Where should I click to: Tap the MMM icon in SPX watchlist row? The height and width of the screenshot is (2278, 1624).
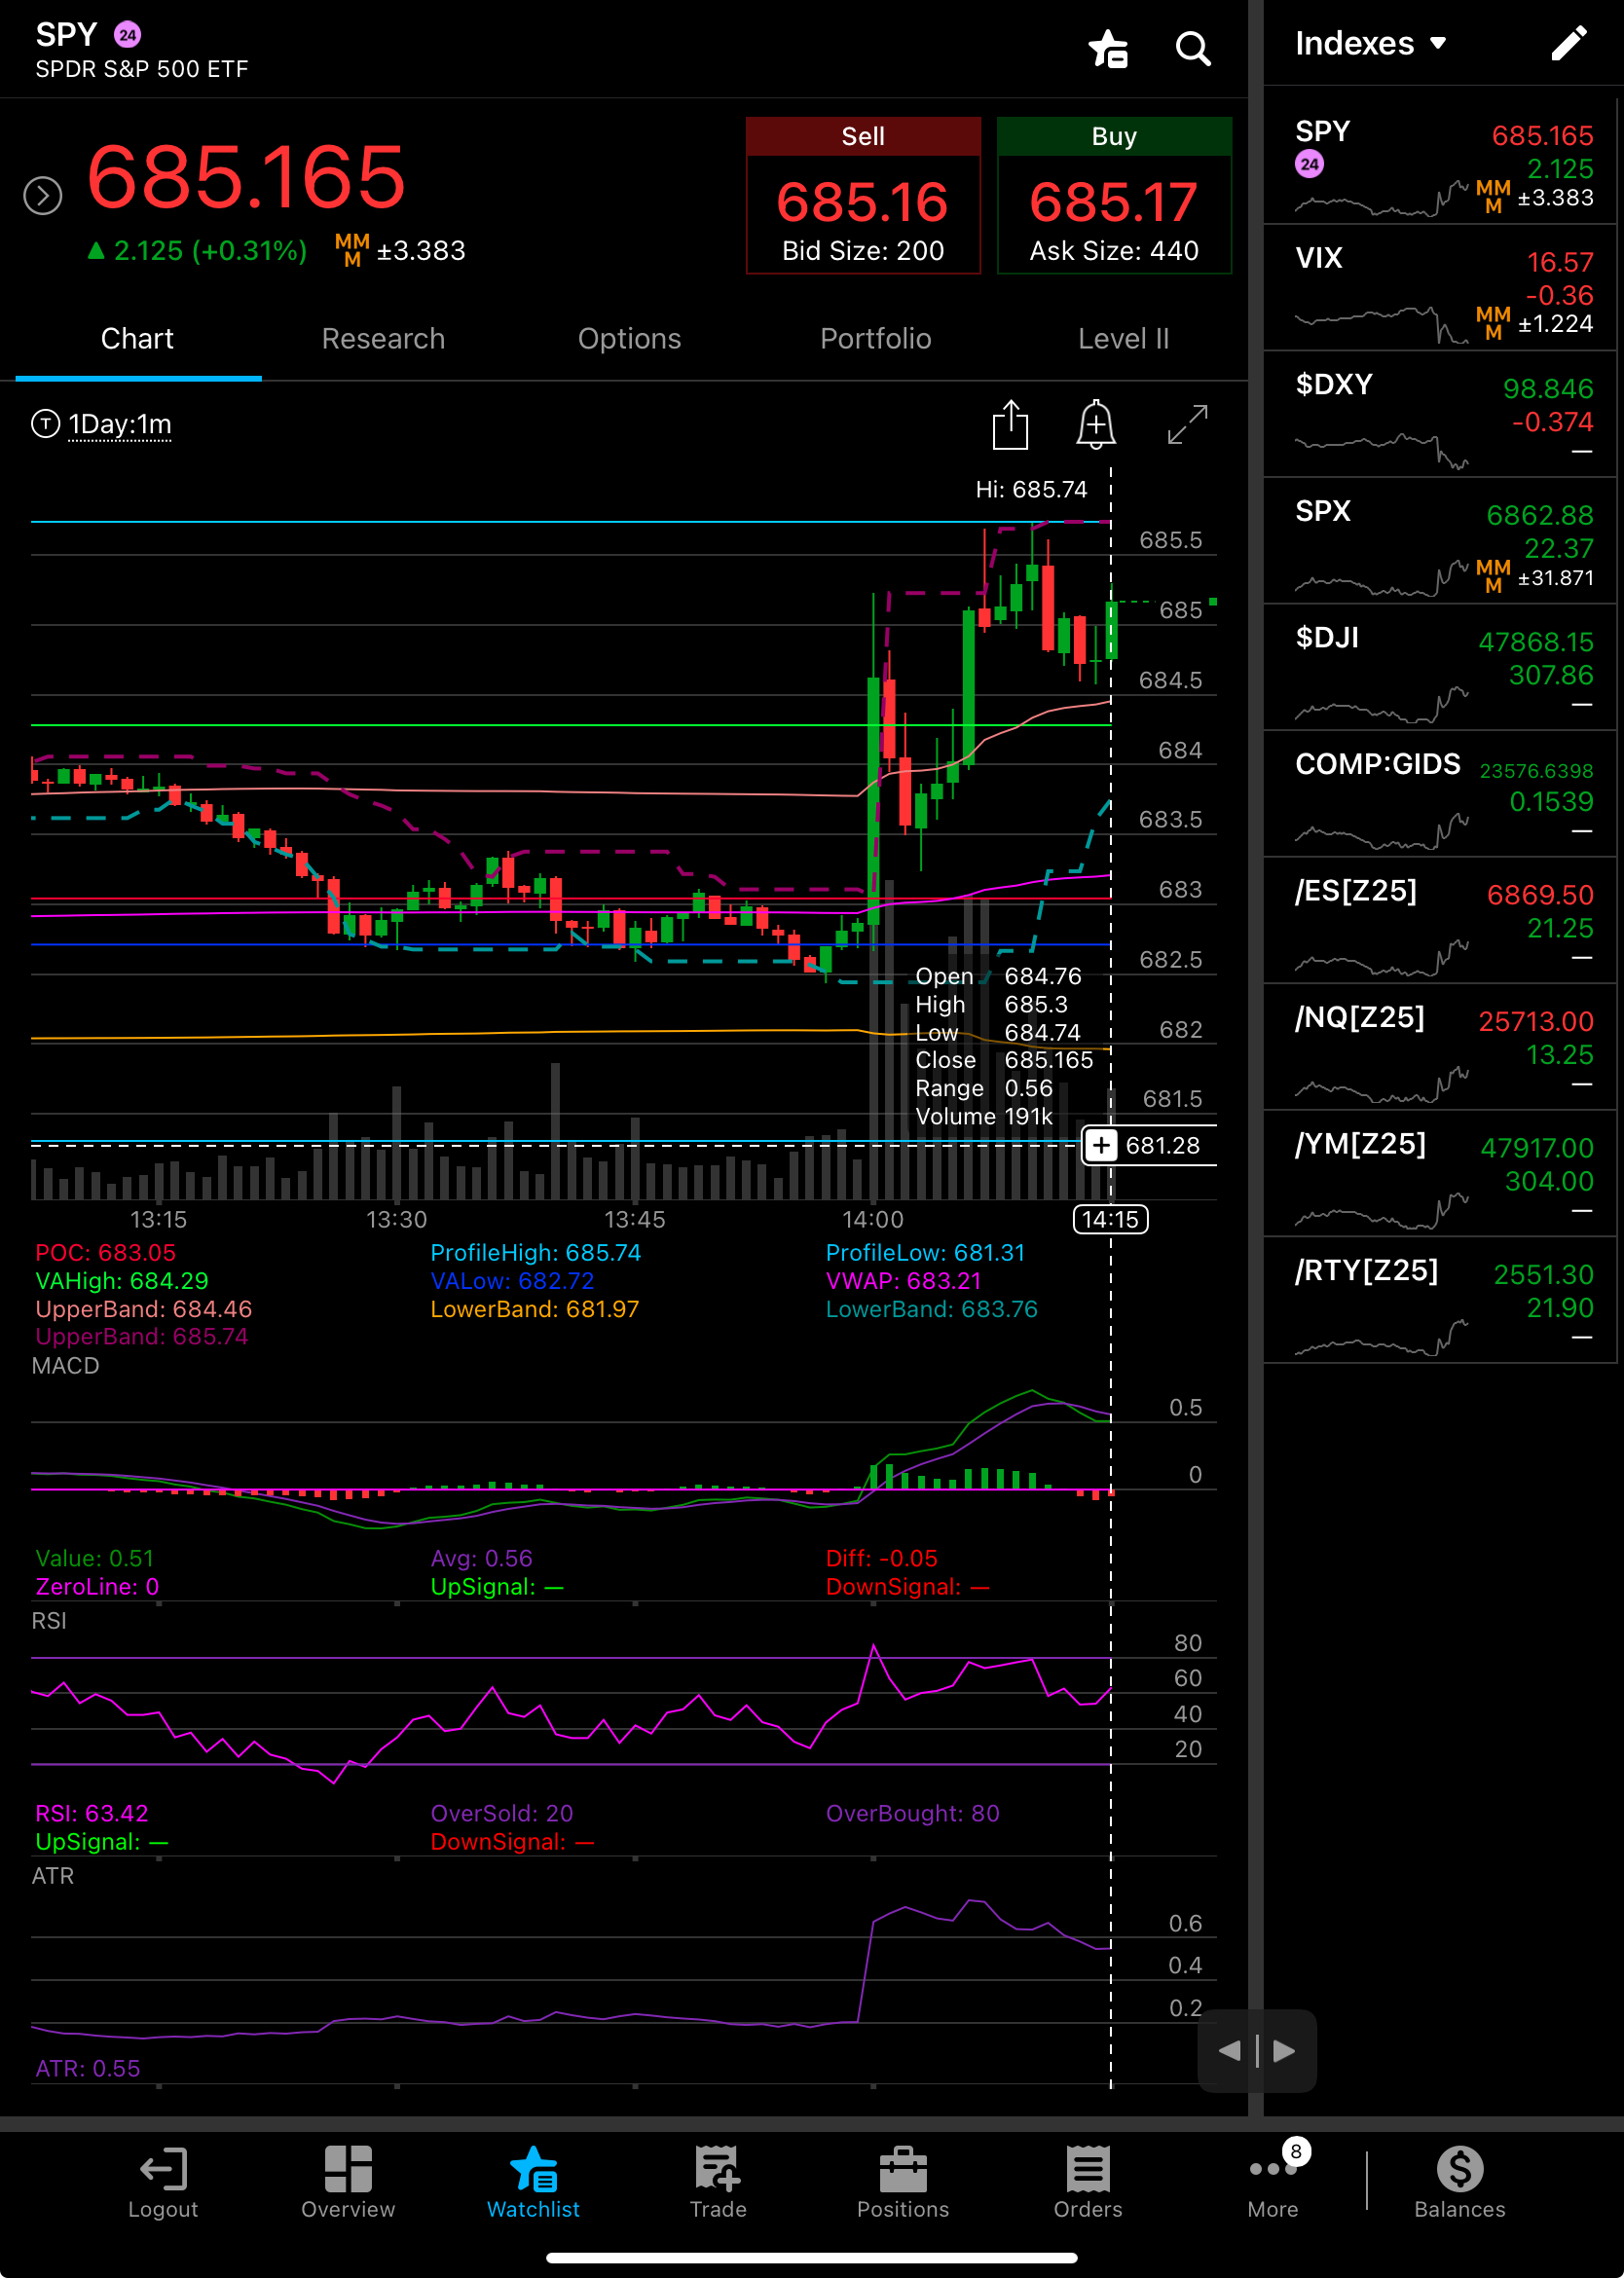pyautogui.click(x=1493, y=576)
